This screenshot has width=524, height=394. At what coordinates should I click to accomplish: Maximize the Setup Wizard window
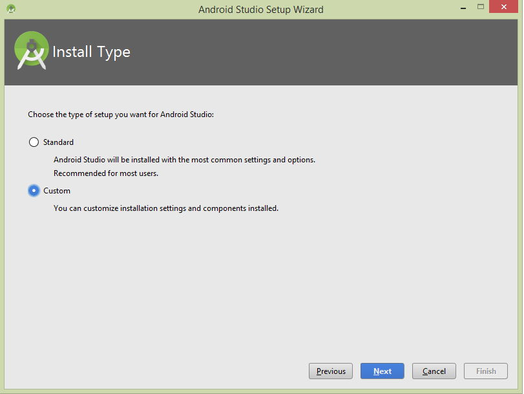(481, 7)
